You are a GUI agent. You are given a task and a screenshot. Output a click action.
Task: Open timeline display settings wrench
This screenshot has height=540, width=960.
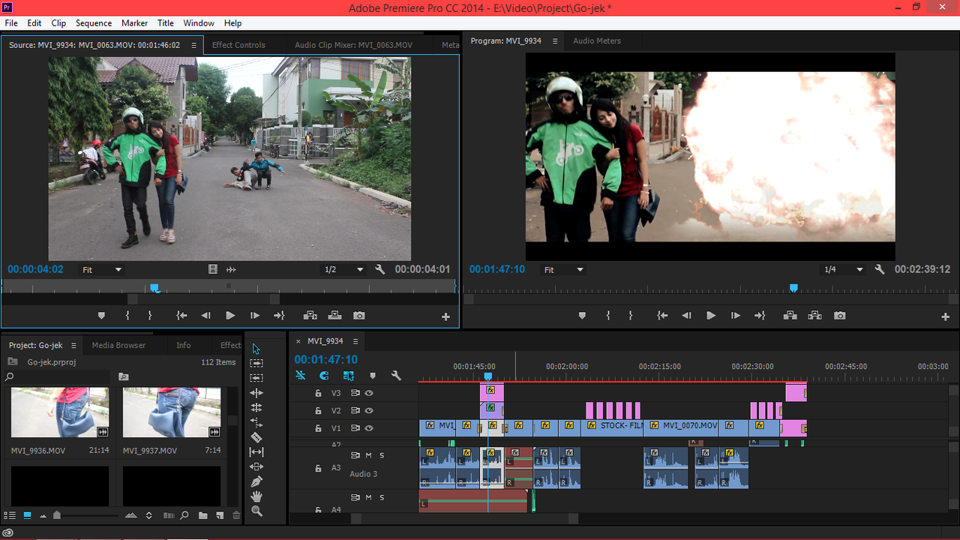click(x=396, y=376)
